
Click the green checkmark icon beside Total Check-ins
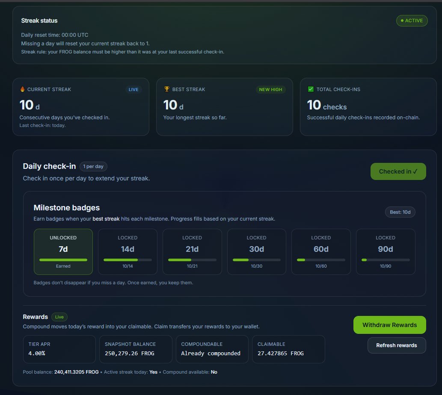[x=310, y=89]
